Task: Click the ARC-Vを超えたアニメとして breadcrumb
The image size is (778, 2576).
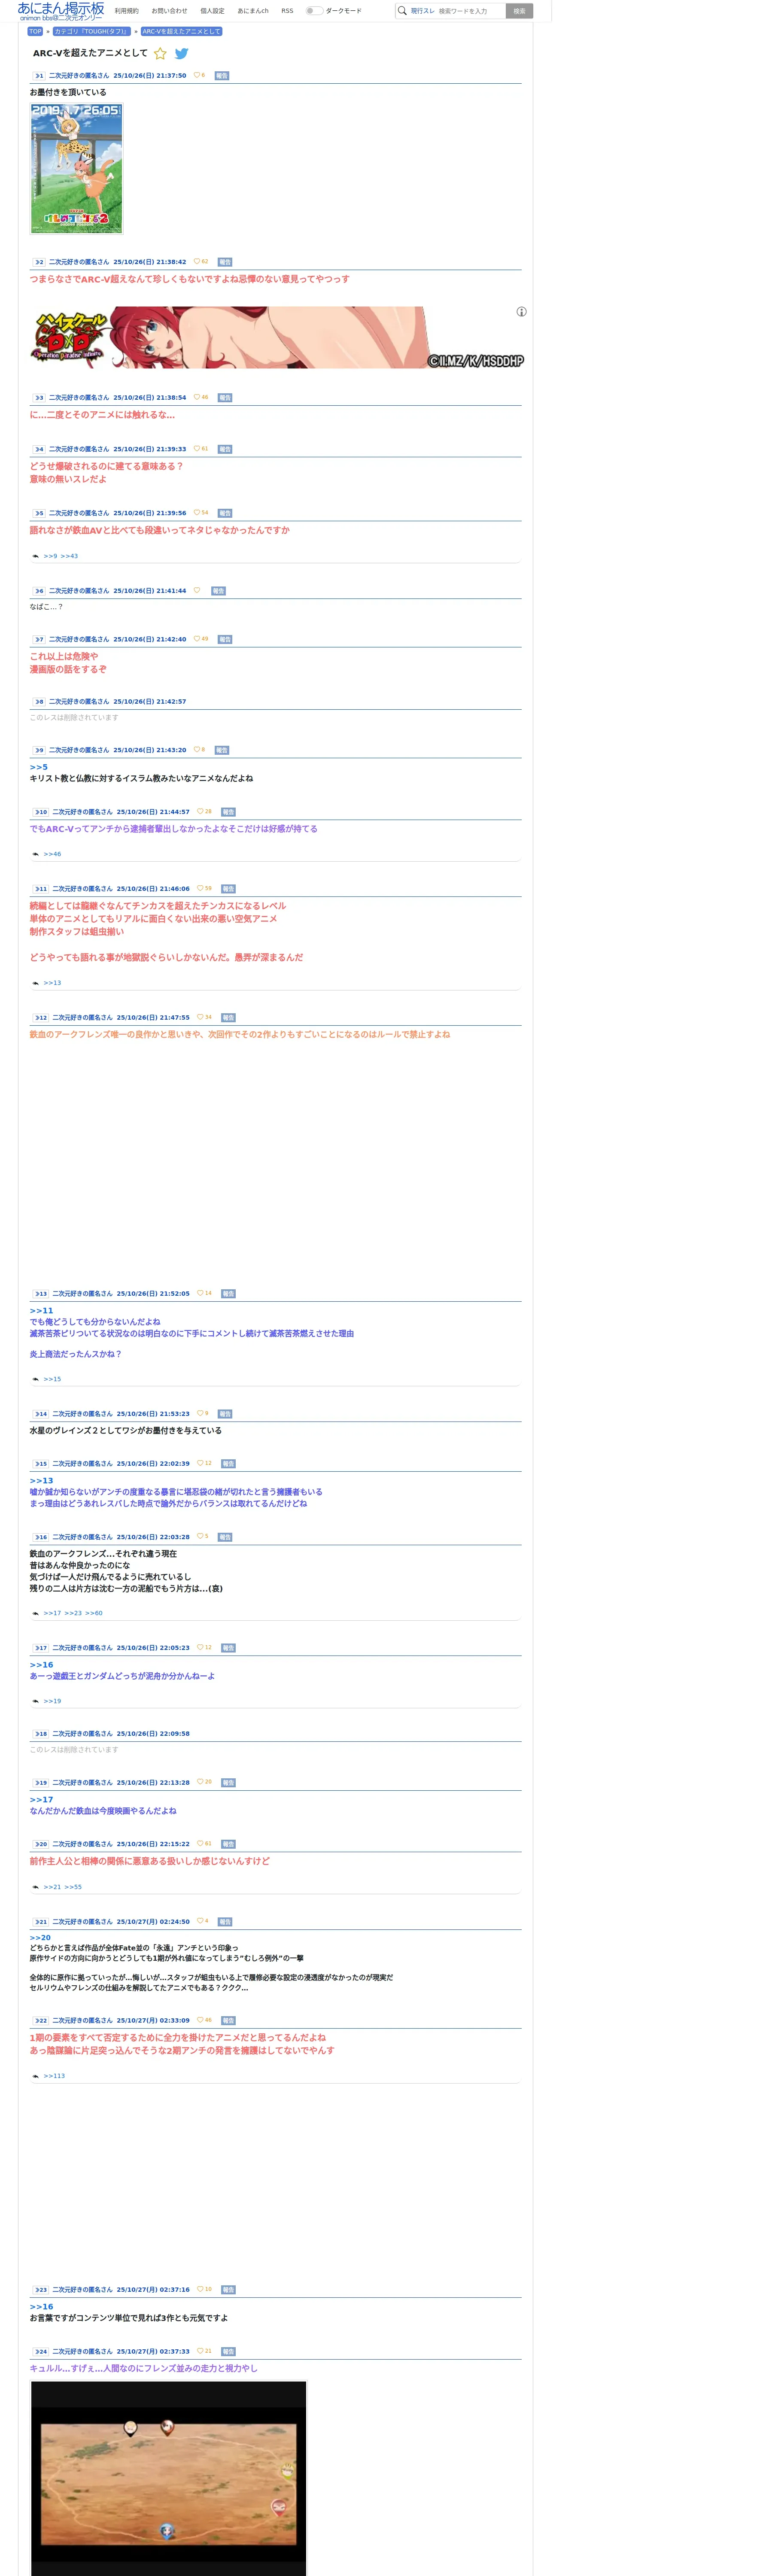Action: pos(181,31)
